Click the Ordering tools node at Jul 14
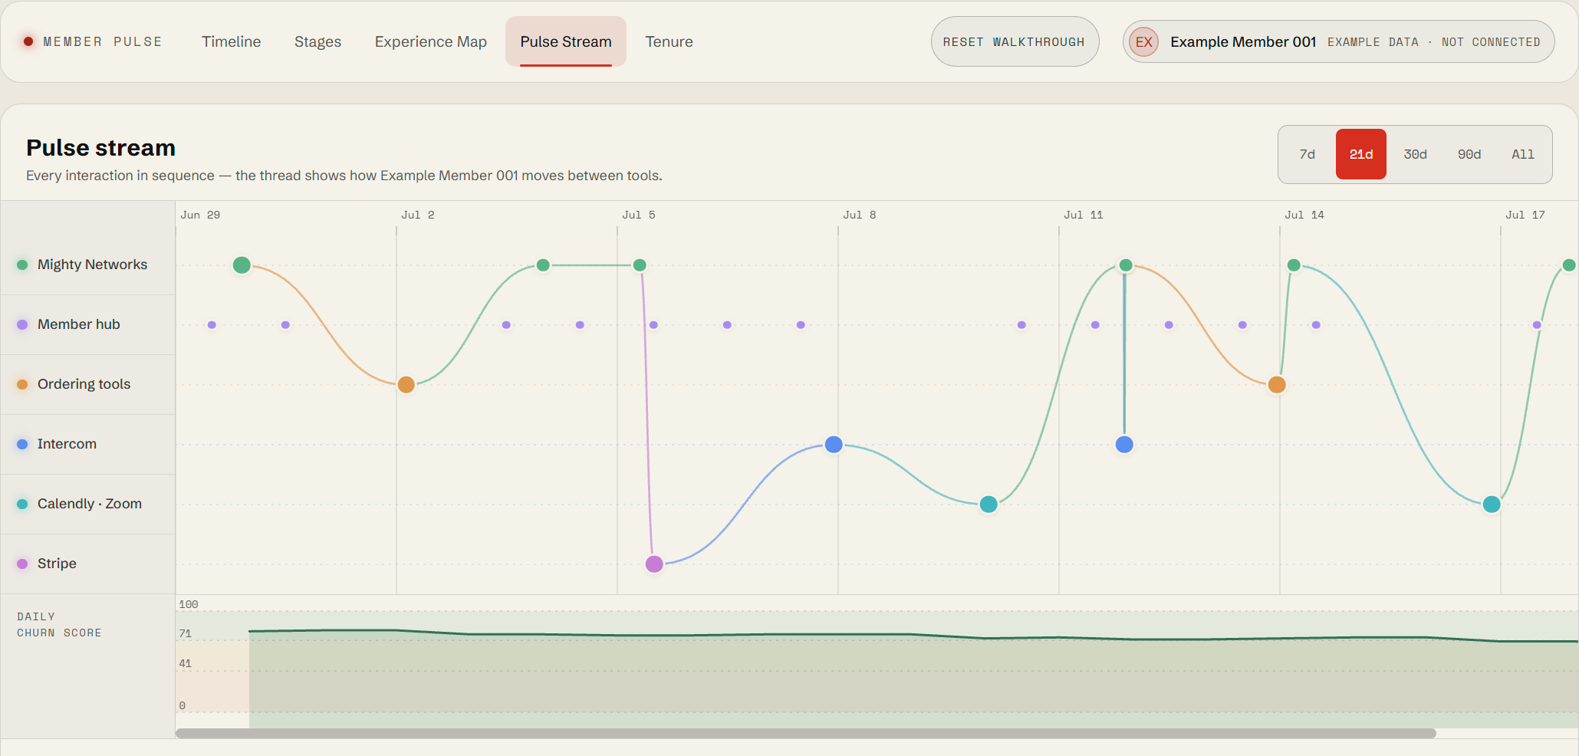 [x=1277, y=385]
